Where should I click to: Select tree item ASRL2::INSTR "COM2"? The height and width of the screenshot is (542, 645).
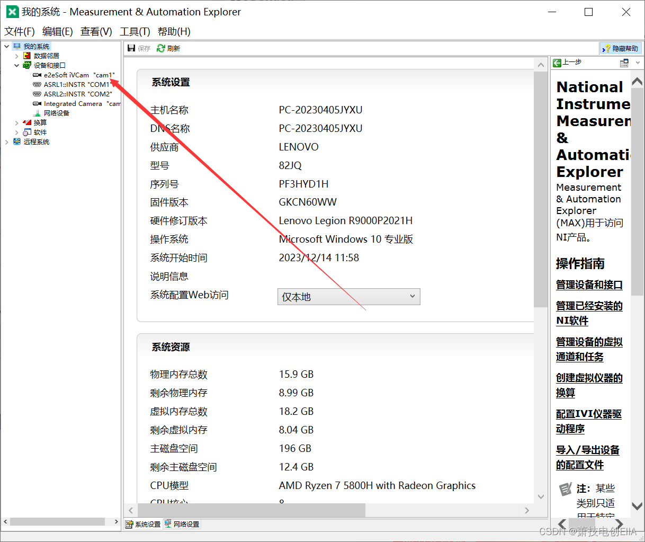point(78,94)
